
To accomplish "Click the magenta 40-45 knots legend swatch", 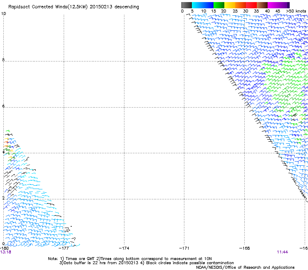I will [x=273, y=5].
